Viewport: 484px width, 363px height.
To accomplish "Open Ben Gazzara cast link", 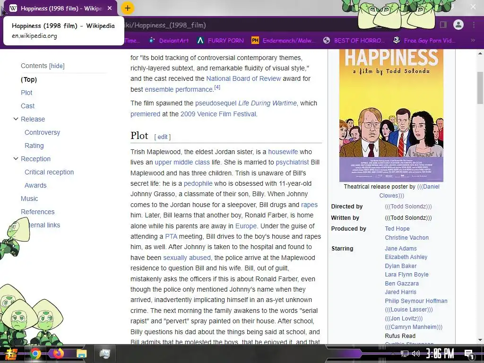I will 402,284.
